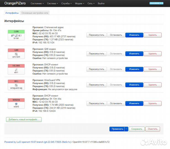The height and width of the screenshot is (149, 170).
Task: Open the Система dropdown menu
Action: [52, 4]
